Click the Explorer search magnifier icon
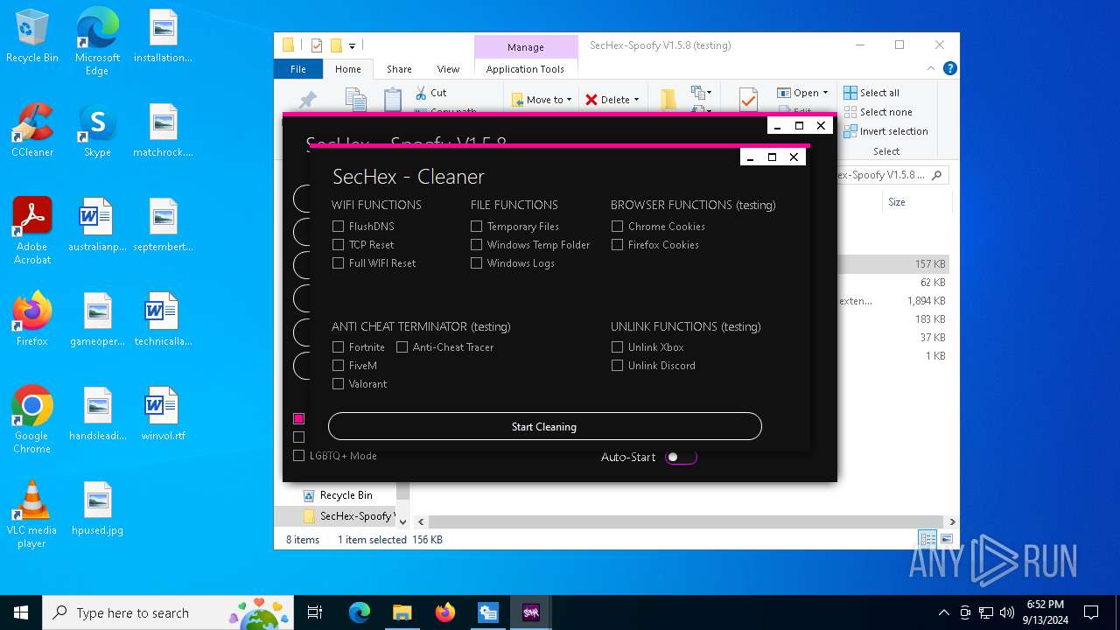 pos(937,175)
